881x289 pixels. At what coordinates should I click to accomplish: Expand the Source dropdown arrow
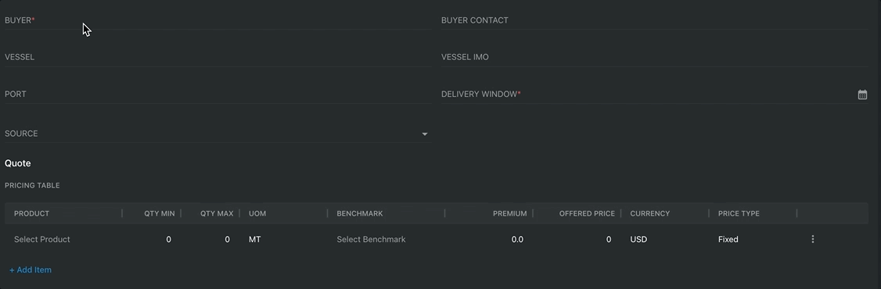[x=425, y=134]
